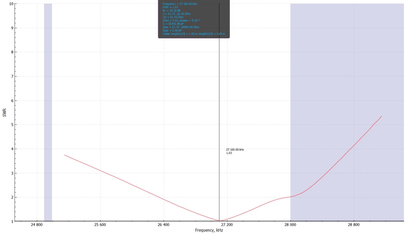Click the '8' tick on the SWR axis
Image resolution: width=407 pixels, height=237 pixels.
12,52
